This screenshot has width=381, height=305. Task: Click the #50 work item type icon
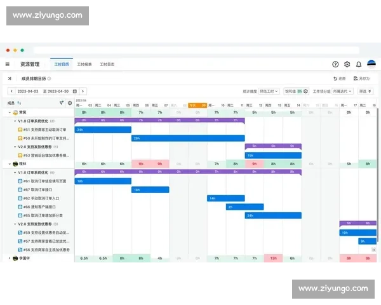(x=20, y=138)
